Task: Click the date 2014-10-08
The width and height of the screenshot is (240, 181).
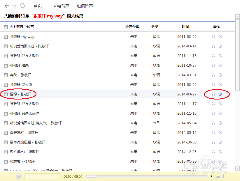Action: pos(187,142)
